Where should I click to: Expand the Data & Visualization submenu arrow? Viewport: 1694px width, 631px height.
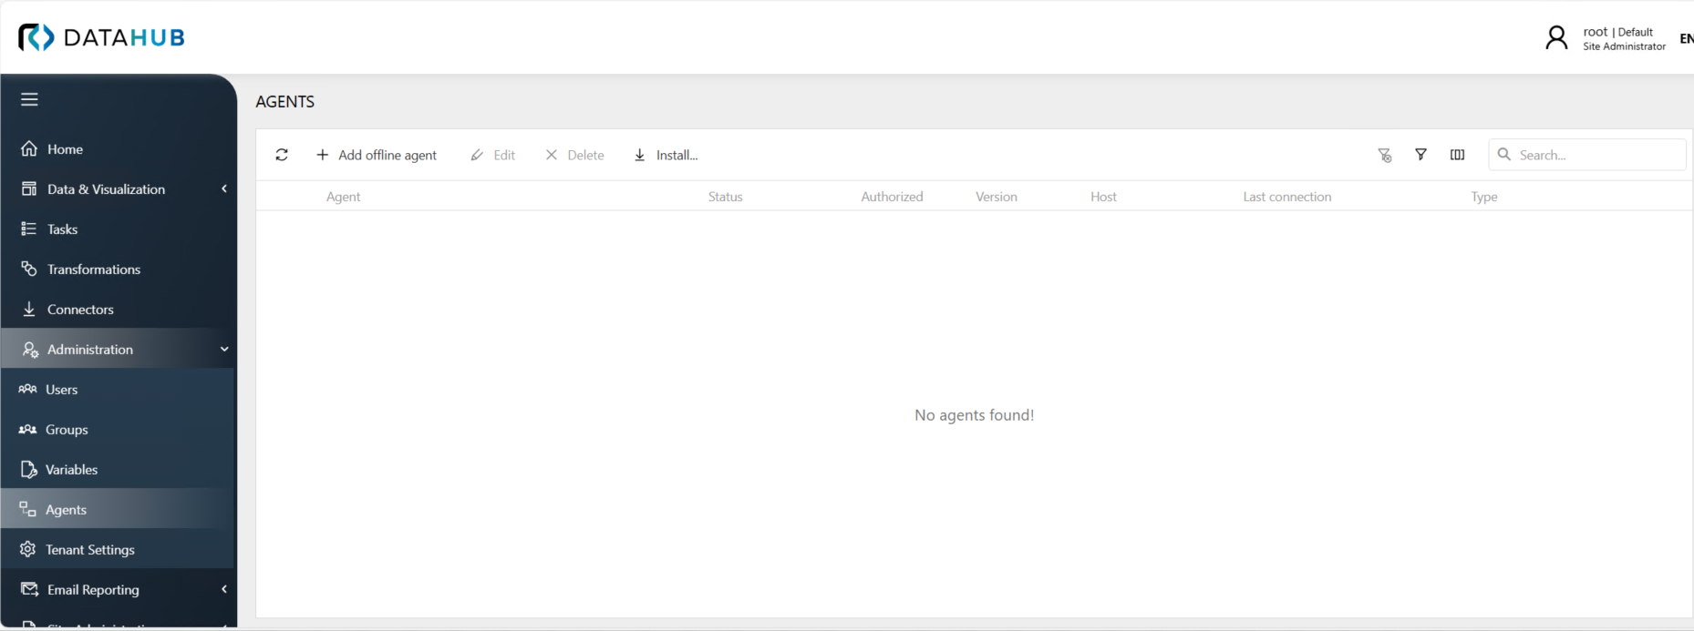(x=224, y=188)
